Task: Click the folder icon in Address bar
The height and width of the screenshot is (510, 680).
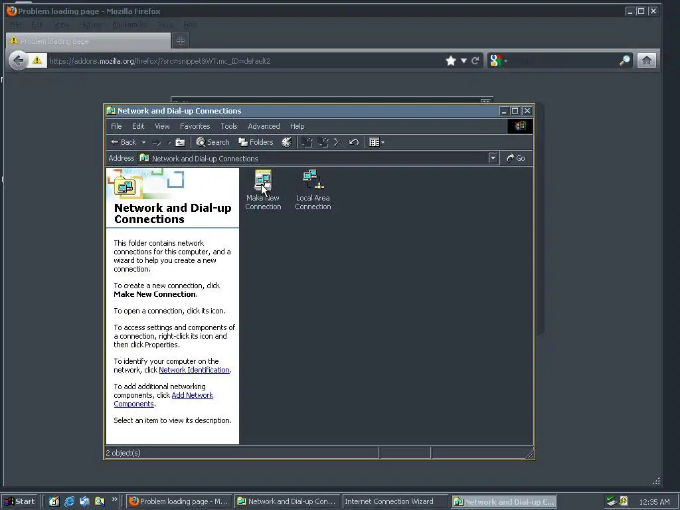Action: pyautogui.click(x=144, y=158)
